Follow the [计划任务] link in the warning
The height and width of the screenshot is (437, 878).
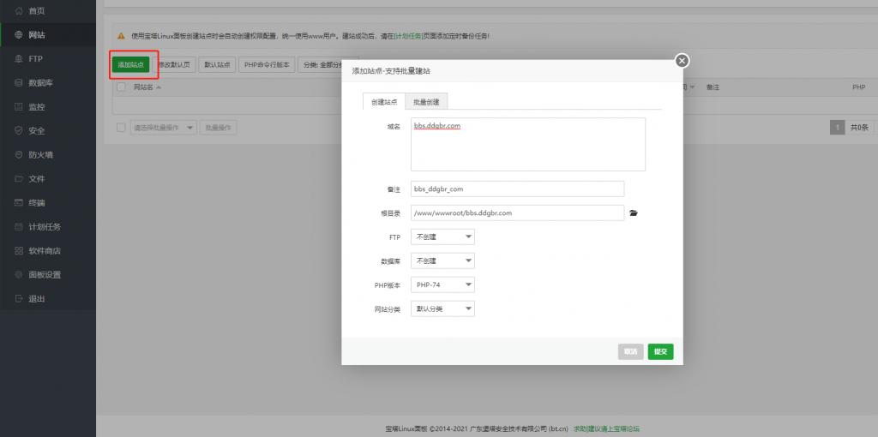409,36
